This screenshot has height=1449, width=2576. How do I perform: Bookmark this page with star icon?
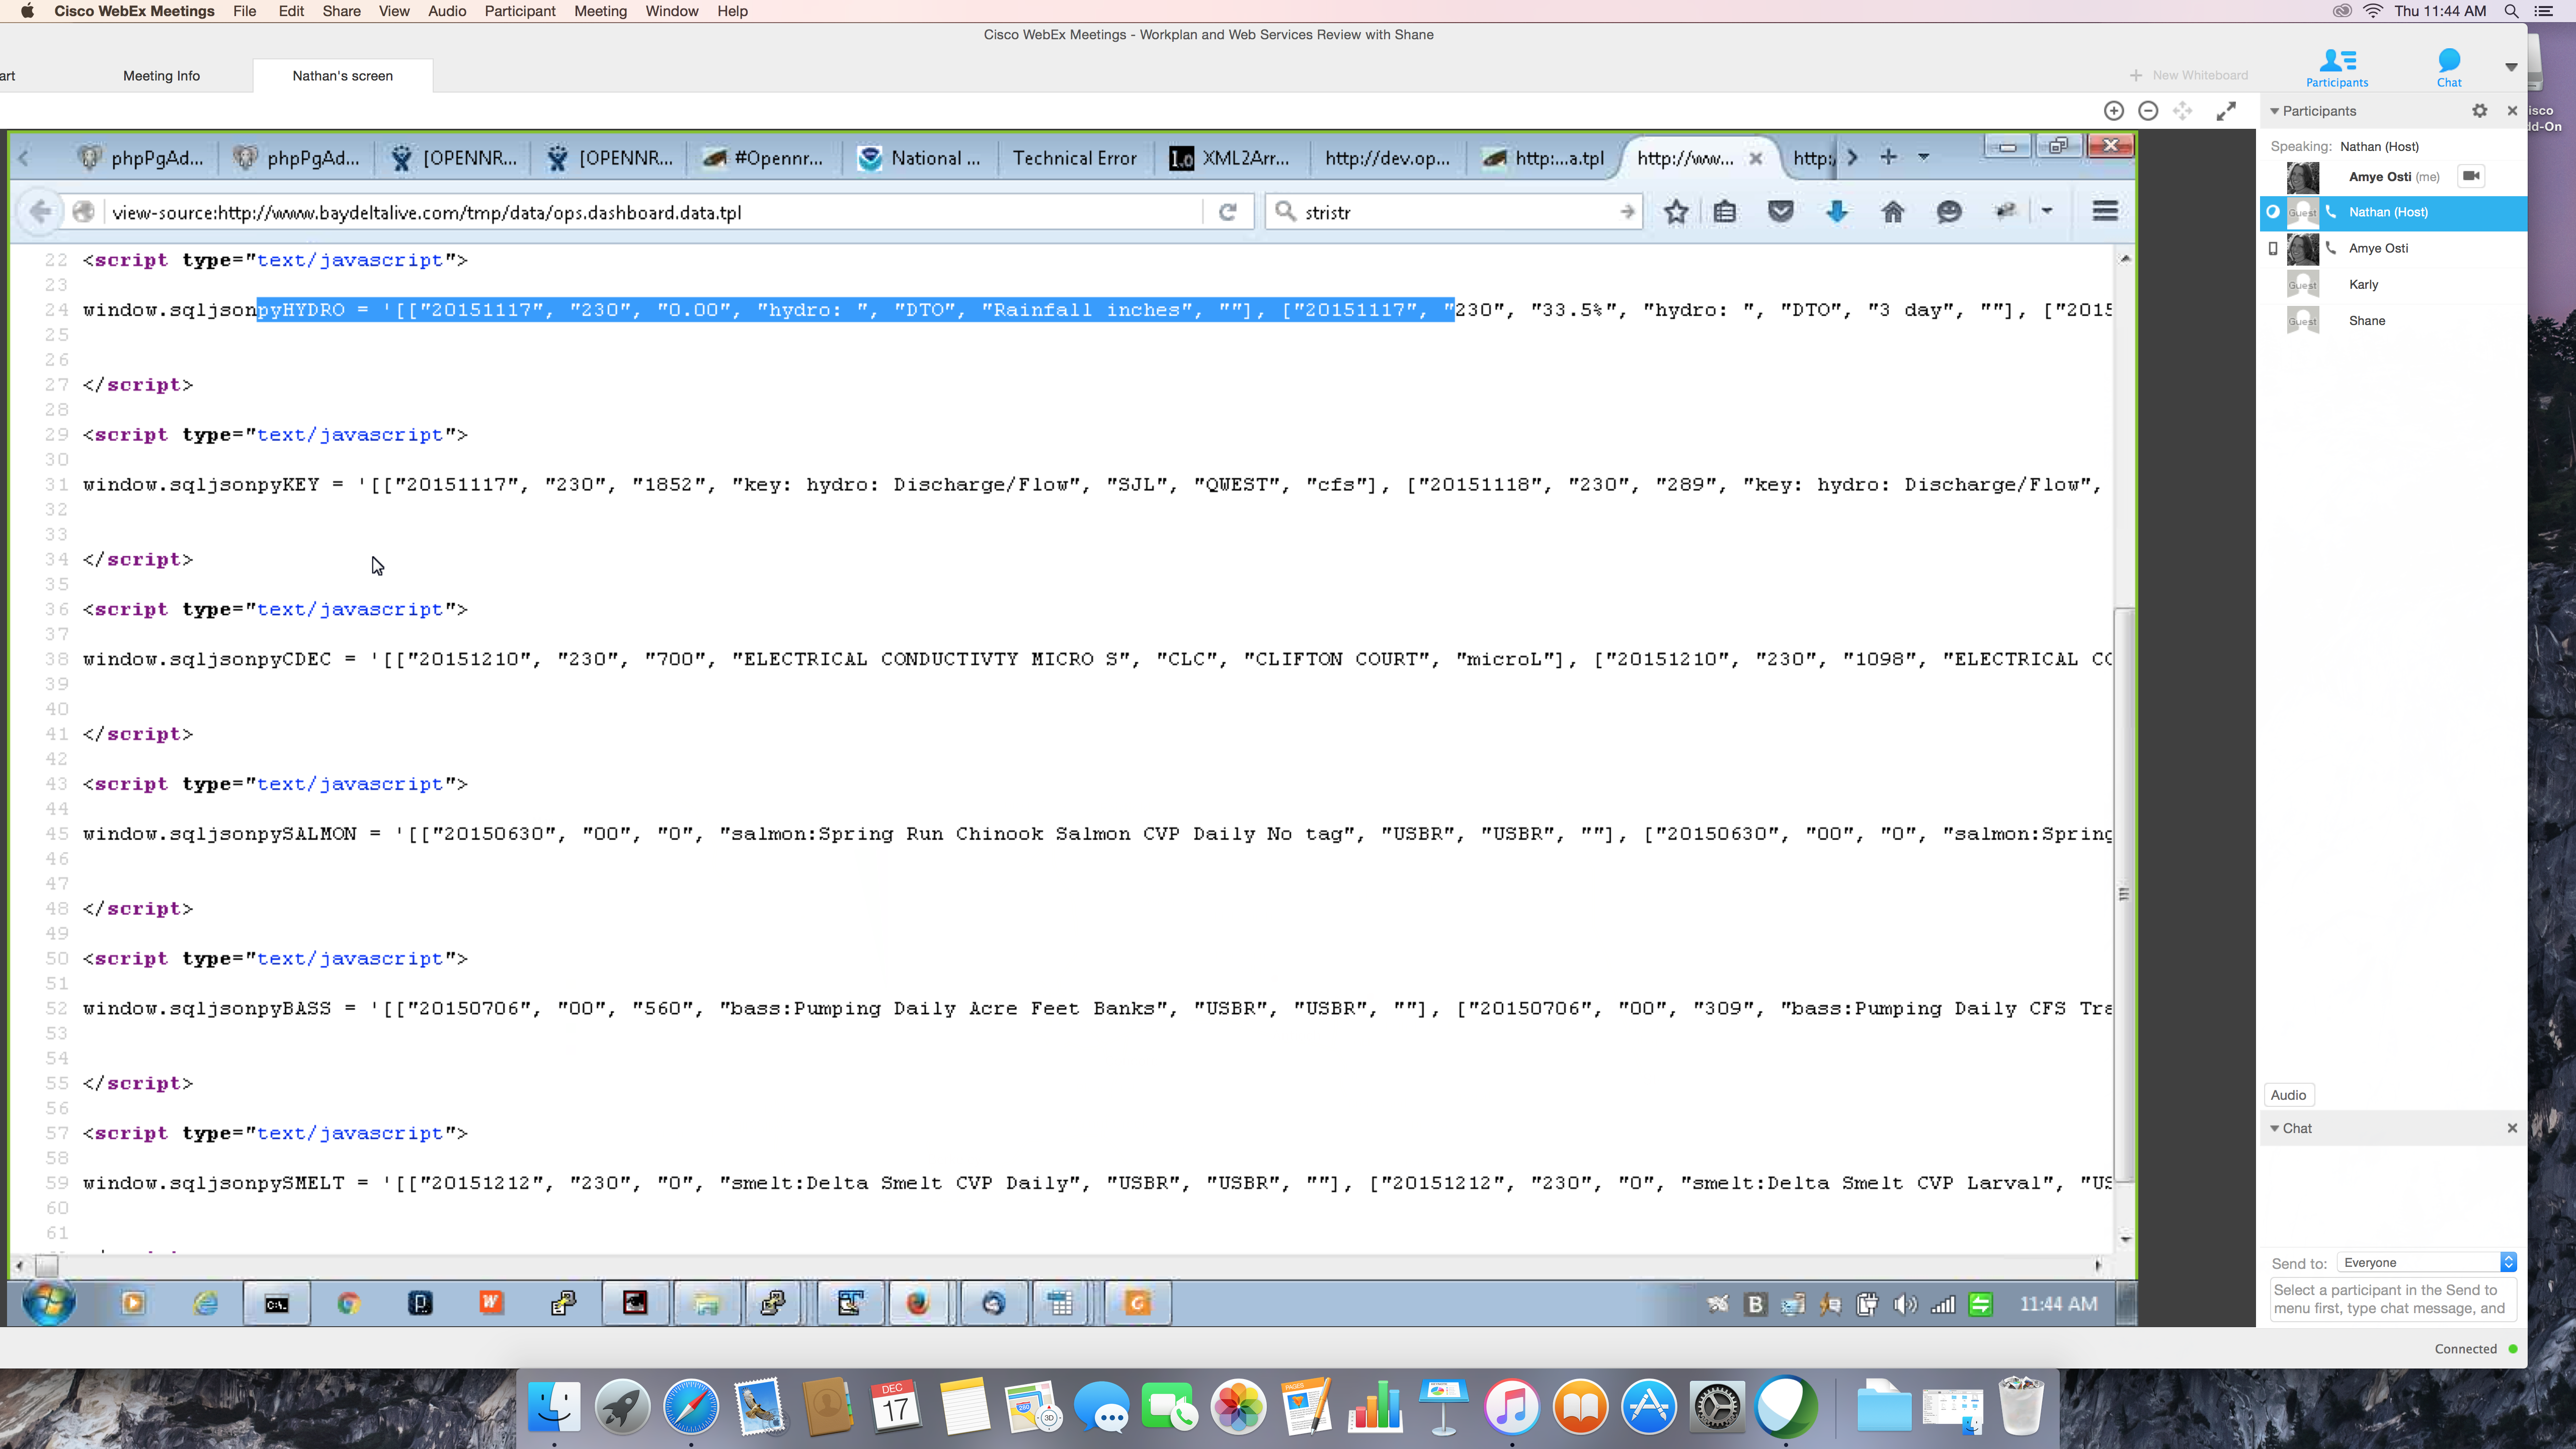[x=1677, y=212]
